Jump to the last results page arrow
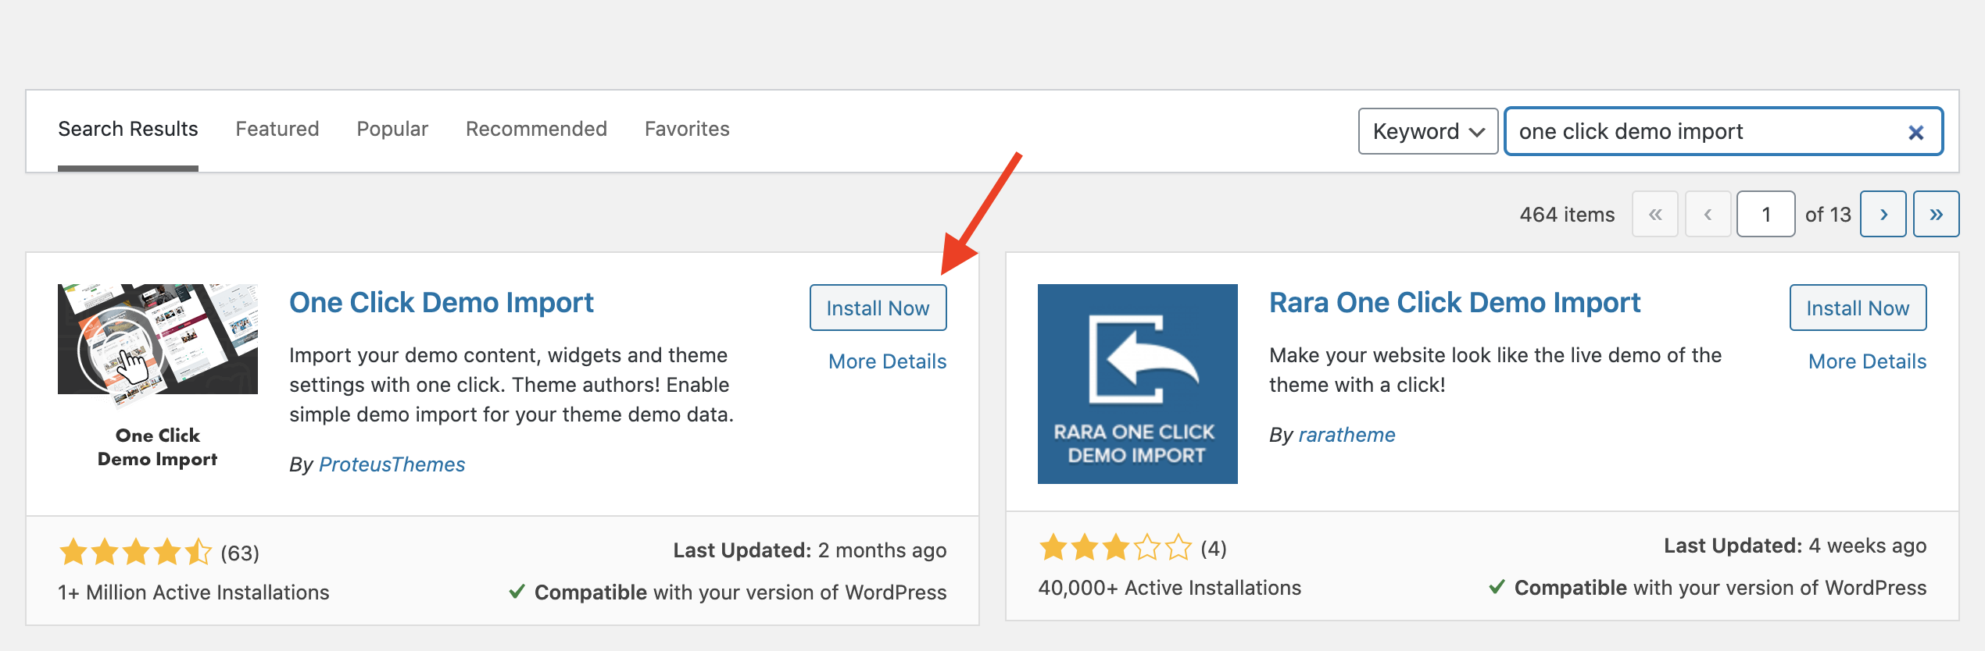1985x651 pixels. (x=1936, y=214)
